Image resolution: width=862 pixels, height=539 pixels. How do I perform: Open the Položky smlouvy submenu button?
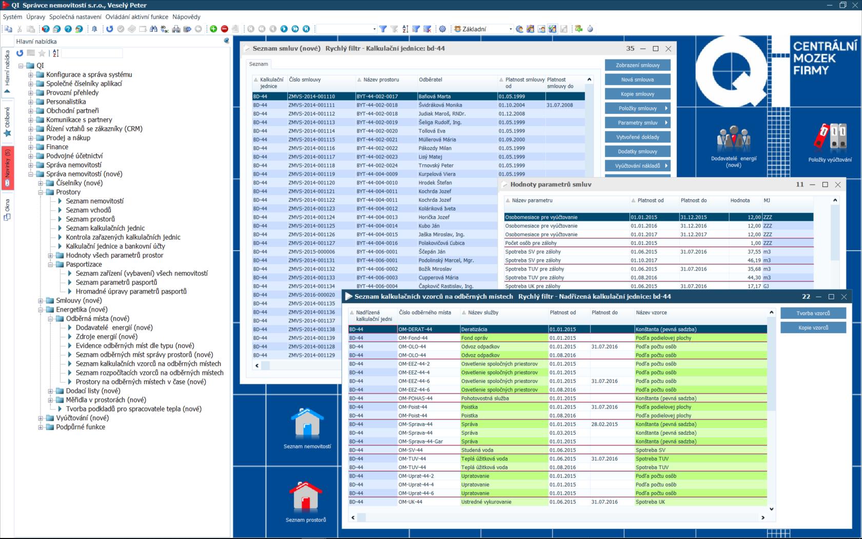tap(638, 108)
